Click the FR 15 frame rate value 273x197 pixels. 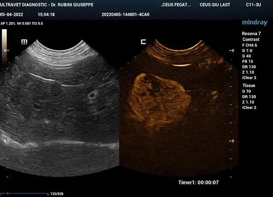click(248, 61)
